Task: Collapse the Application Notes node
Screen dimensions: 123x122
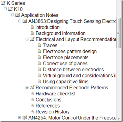Action: [12, 15]
